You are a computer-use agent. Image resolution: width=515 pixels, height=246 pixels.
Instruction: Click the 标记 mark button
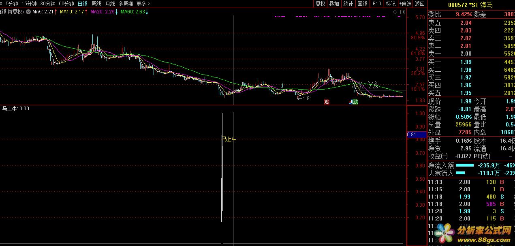tap(391, 4)
